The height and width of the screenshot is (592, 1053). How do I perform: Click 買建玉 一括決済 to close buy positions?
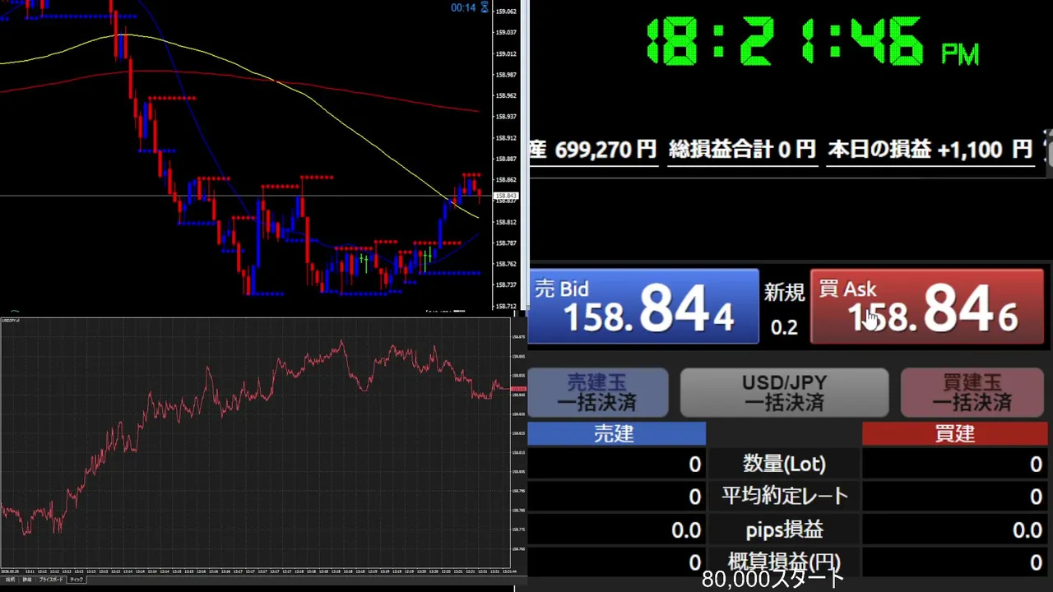pos(972,393)
